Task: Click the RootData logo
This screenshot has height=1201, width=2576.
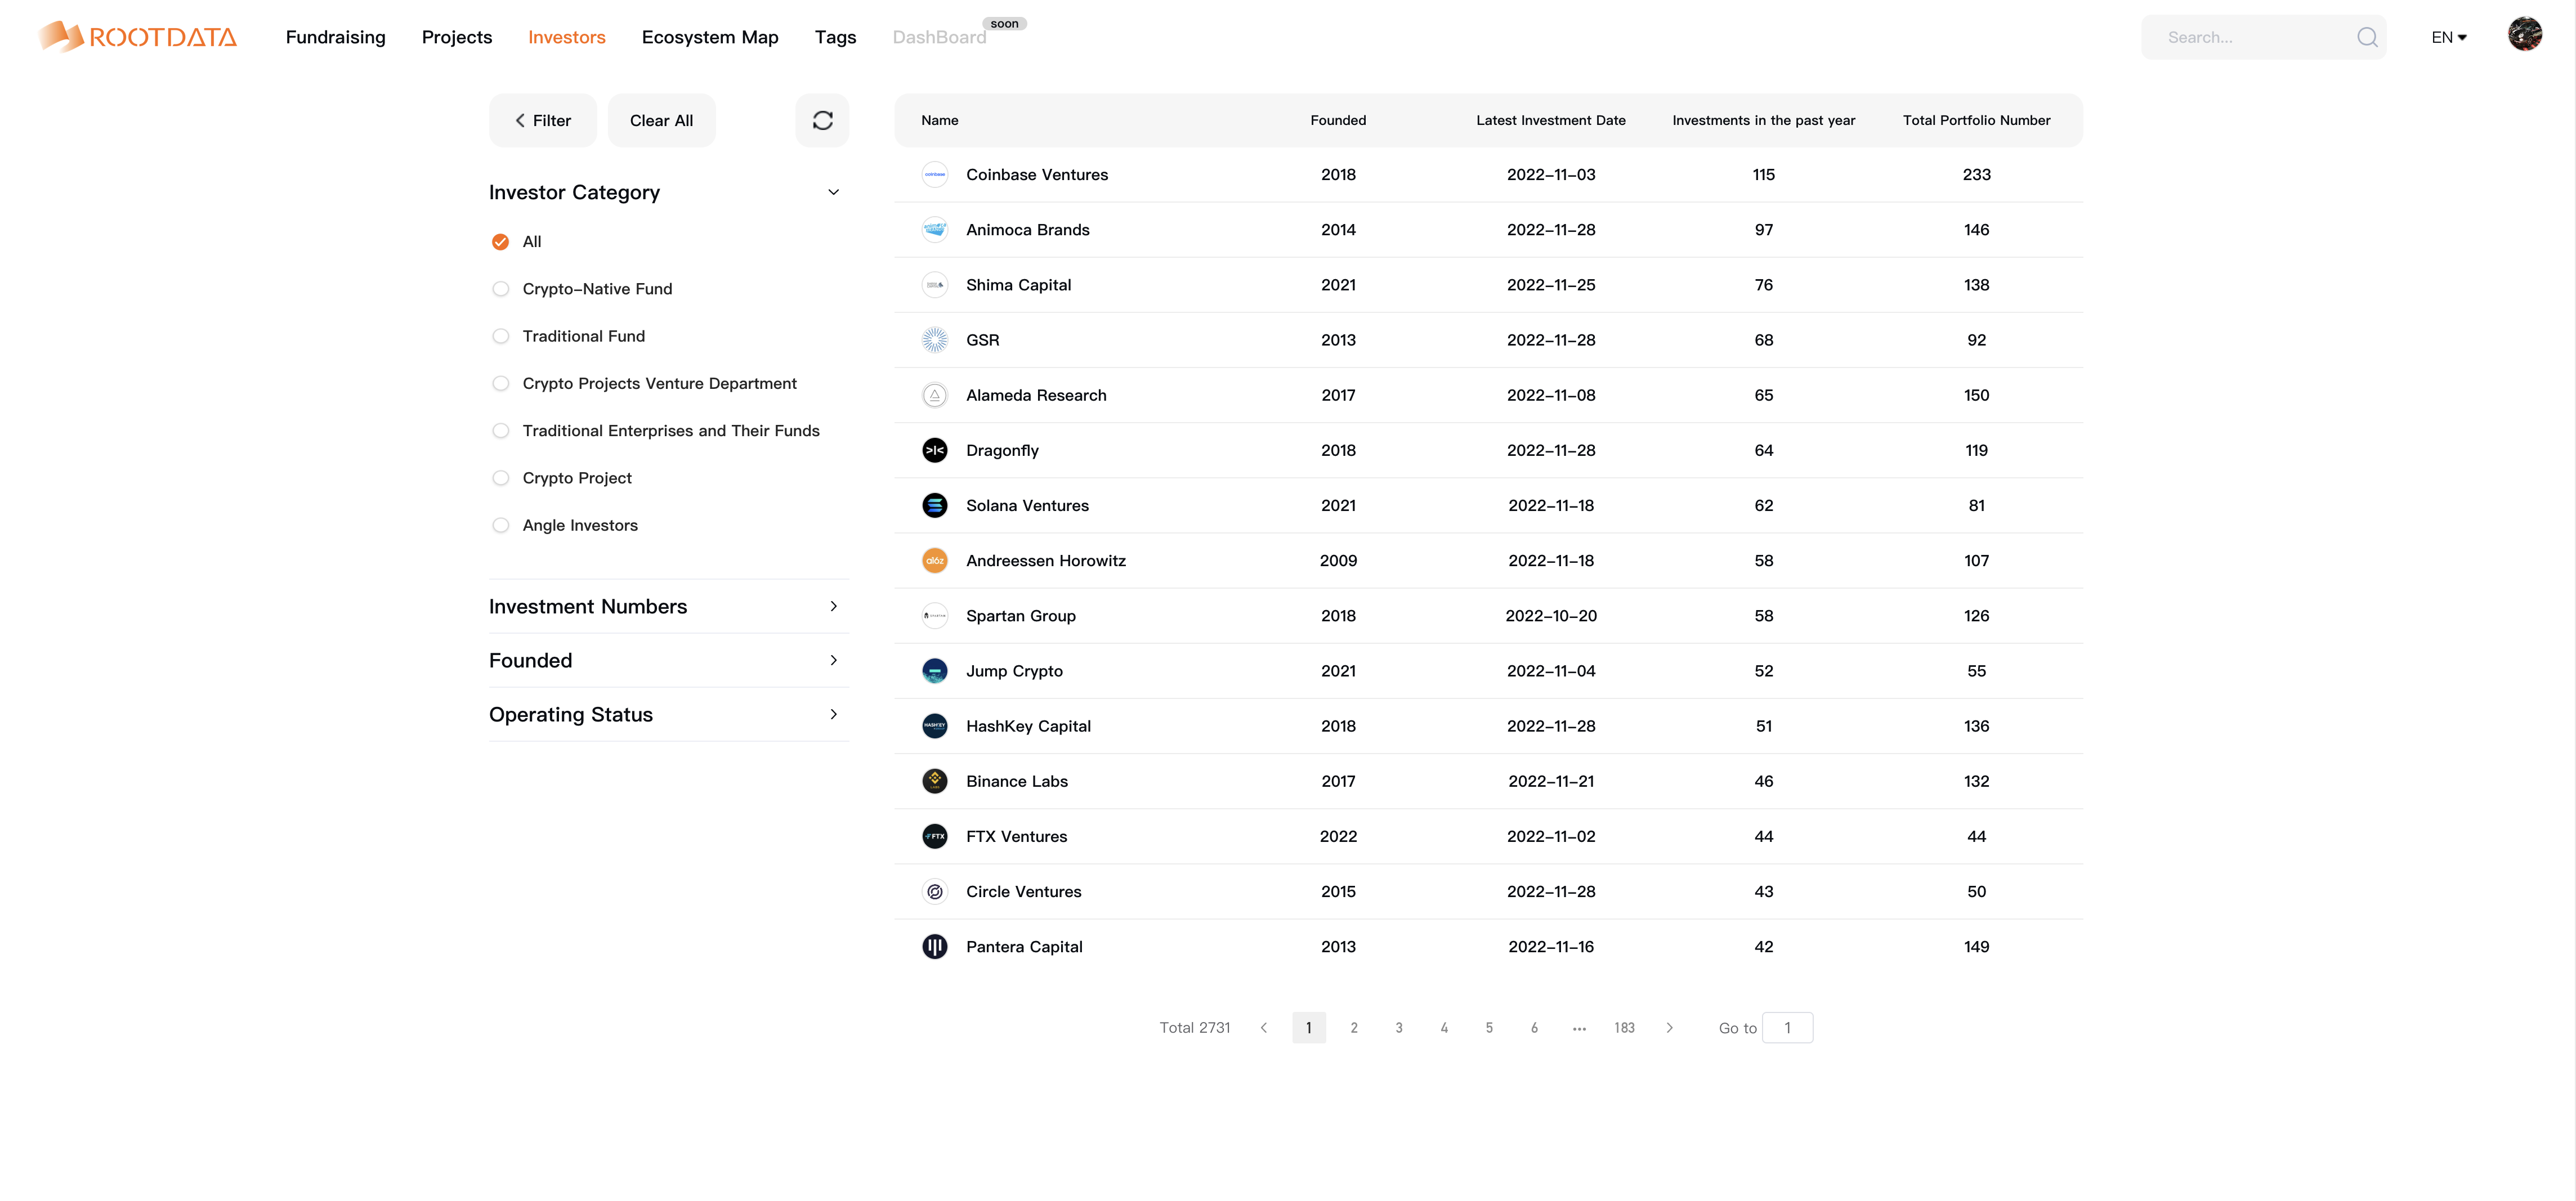Action: [137, 37]
